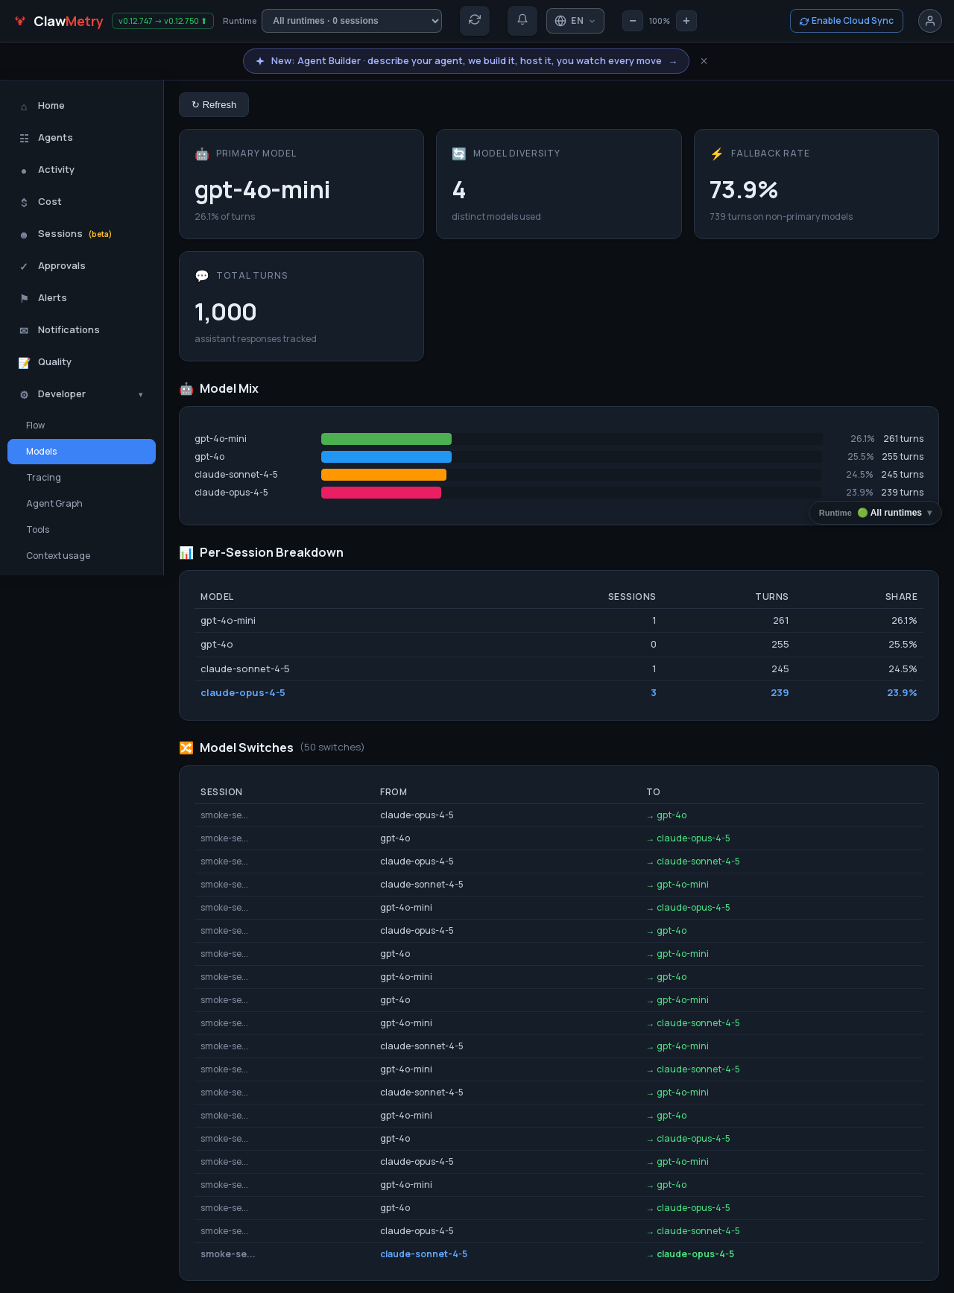Open the Activity page
This screenshot has height=1293, width=954.
coord(82,170)
